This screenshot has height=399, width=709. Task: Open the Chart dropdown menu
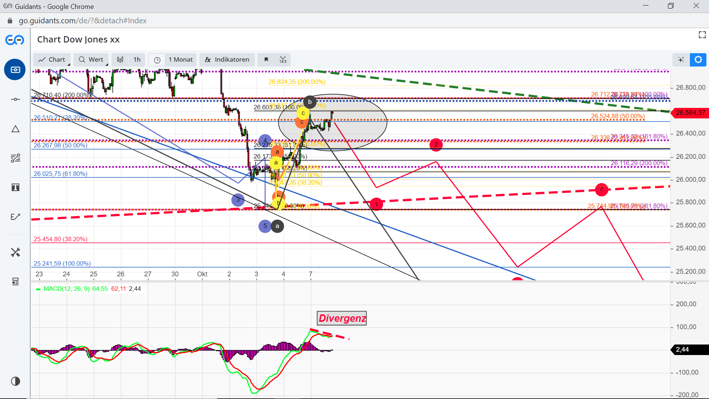(x=52, y=59)
